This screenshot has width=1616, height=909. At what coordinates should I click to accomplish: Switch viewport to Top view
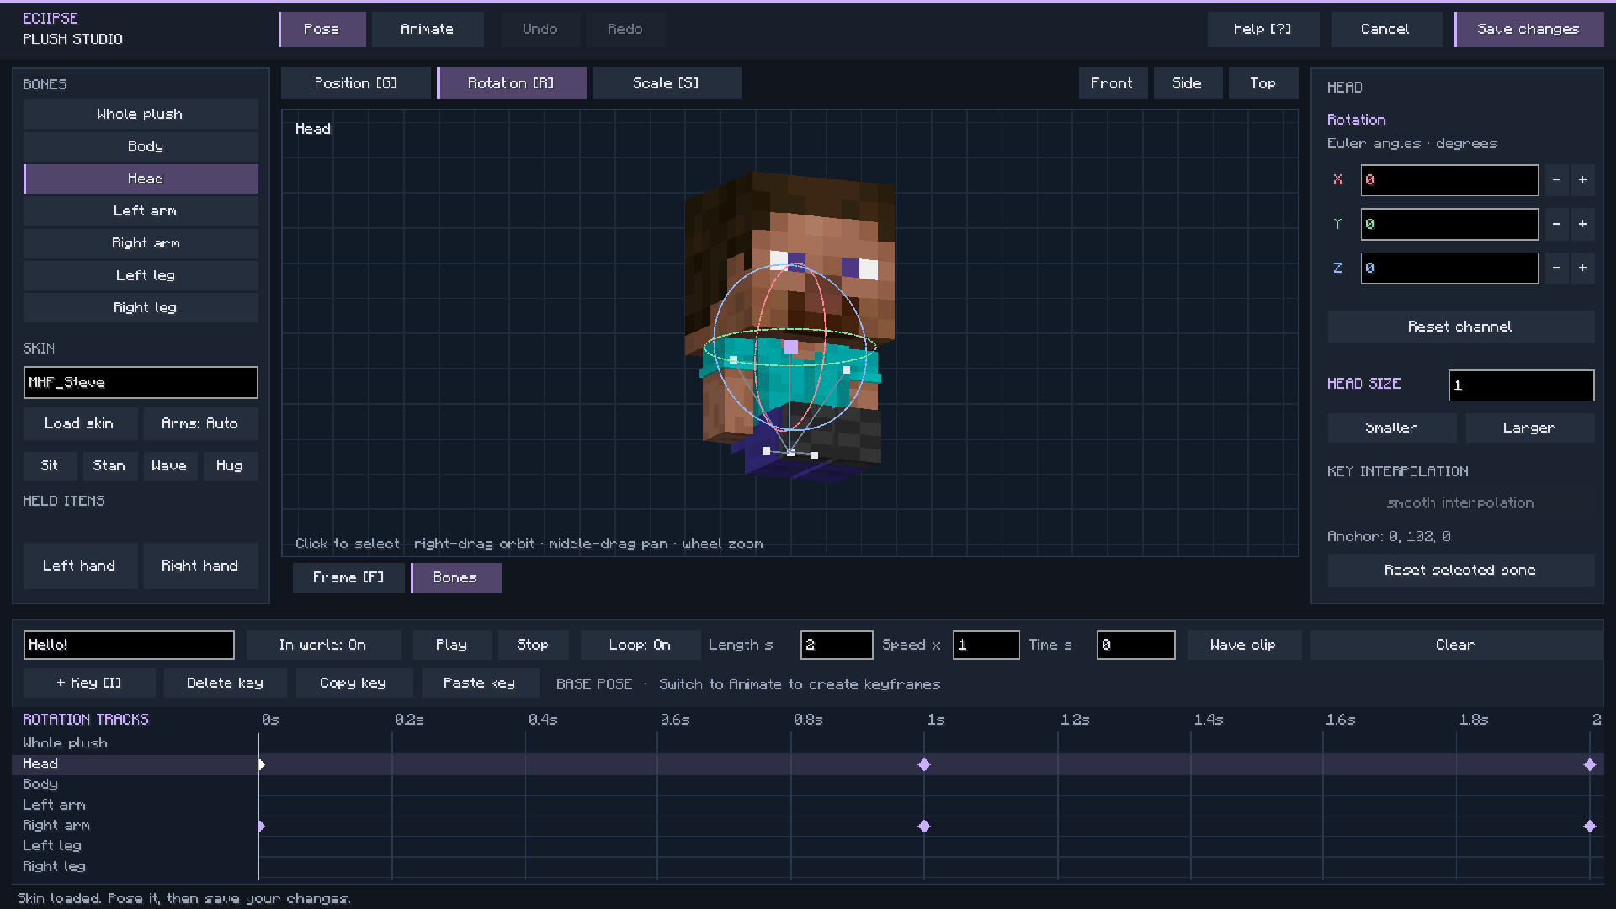[1262, 83]
